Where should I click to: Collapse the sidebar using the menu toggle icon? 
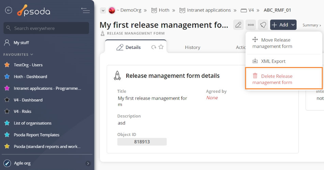(85, 11)
